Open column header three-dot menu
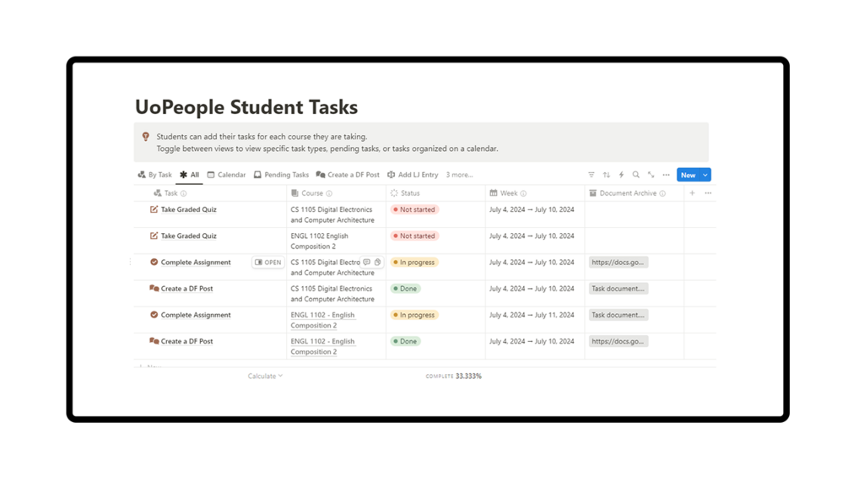848x477 pixels. pos(708,193)
